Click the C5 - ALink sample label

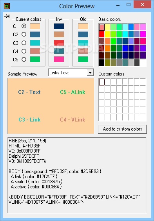[x=72, y=92]
